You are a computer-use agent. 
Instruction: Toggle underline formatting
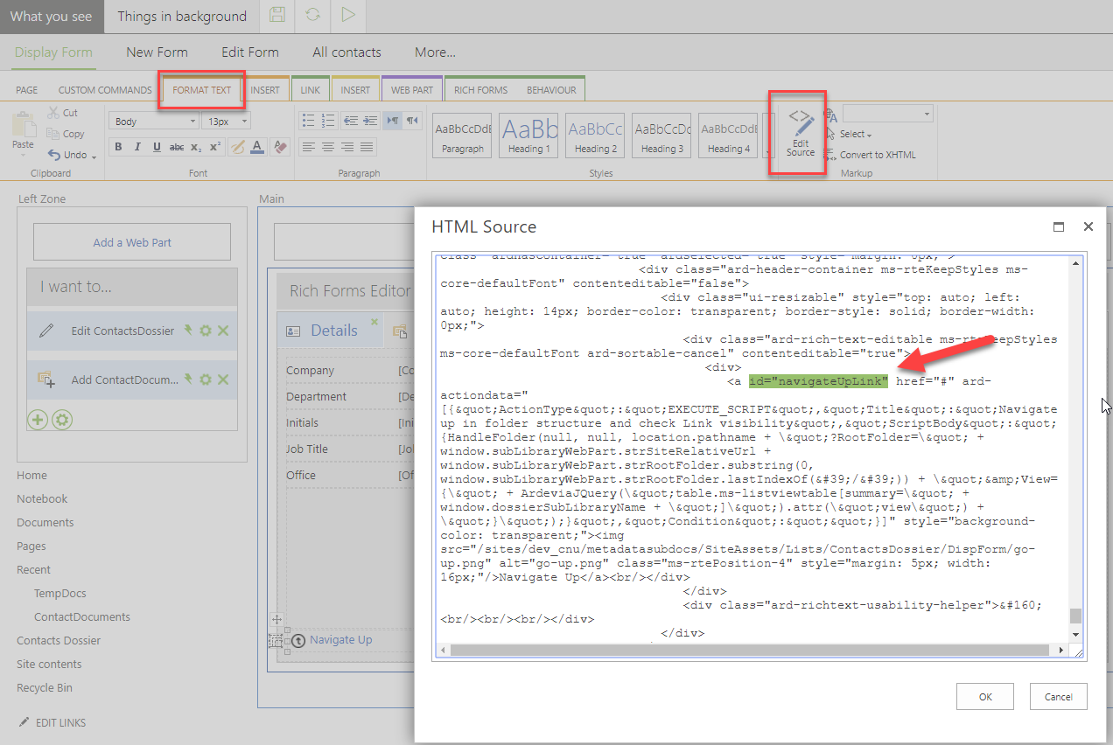[x=157, y=148]
